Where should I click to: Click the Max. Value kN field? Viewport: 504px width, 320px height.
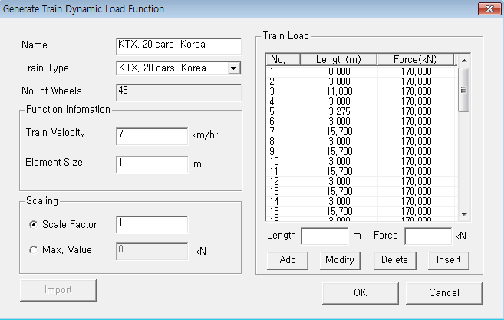point(152,251)
